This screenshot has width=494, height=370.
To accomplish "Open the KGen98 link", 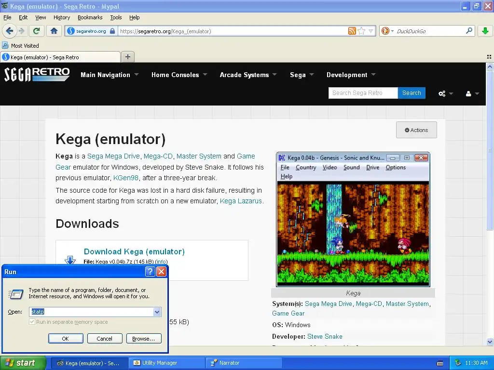I will pyautogui.click(x=126, y=178).
